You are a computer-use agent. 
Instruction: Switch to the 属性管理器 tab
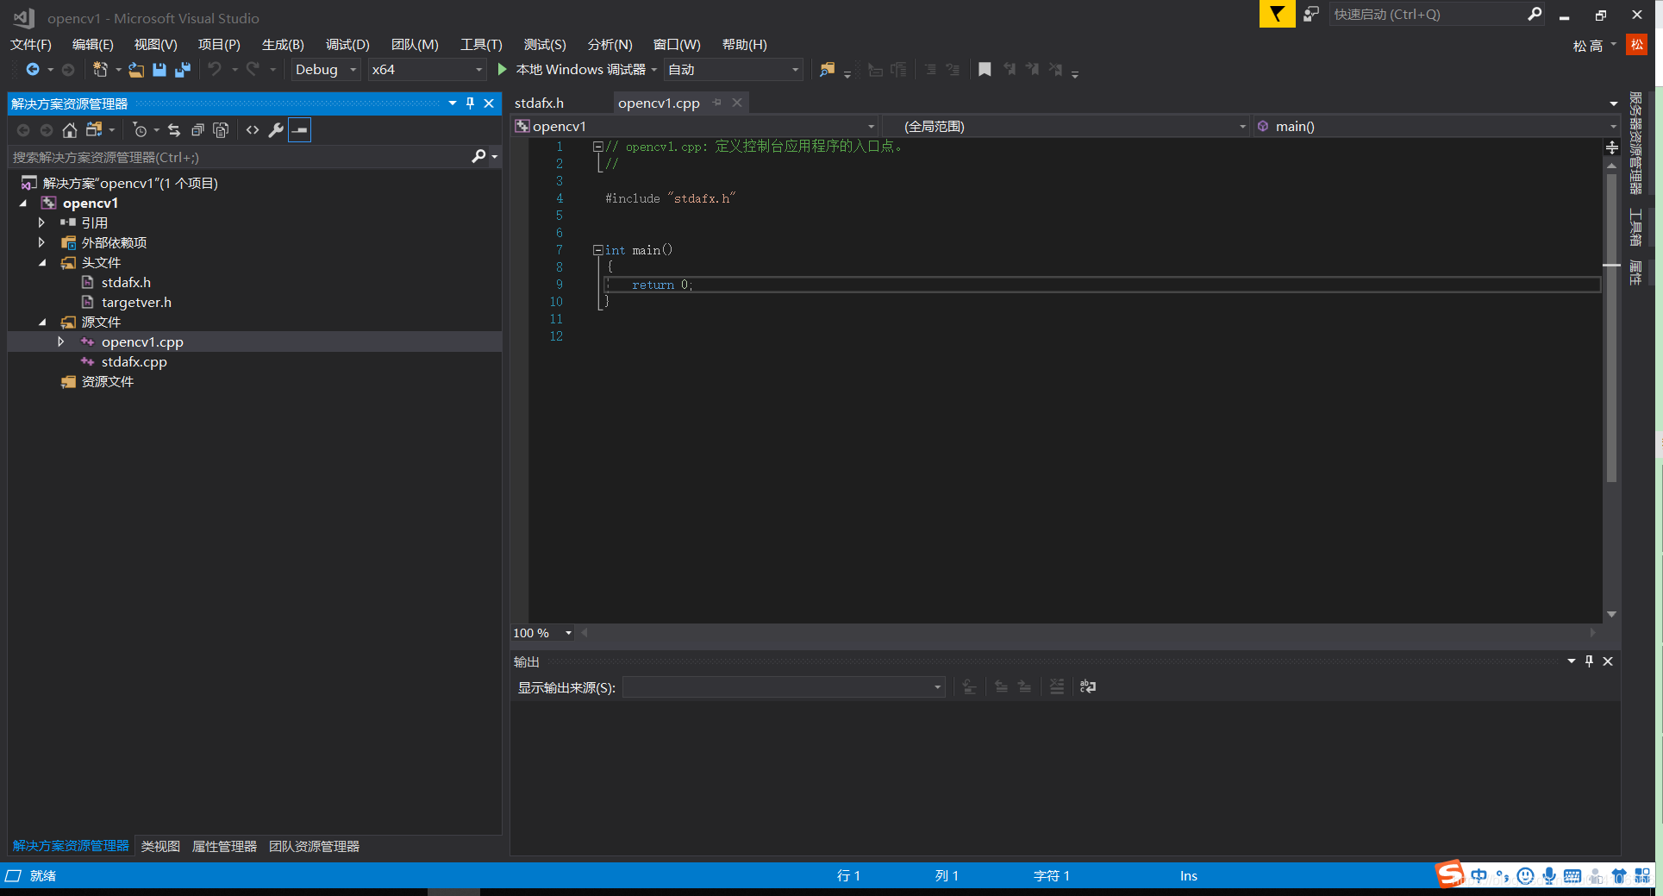[x=224, y=847]
